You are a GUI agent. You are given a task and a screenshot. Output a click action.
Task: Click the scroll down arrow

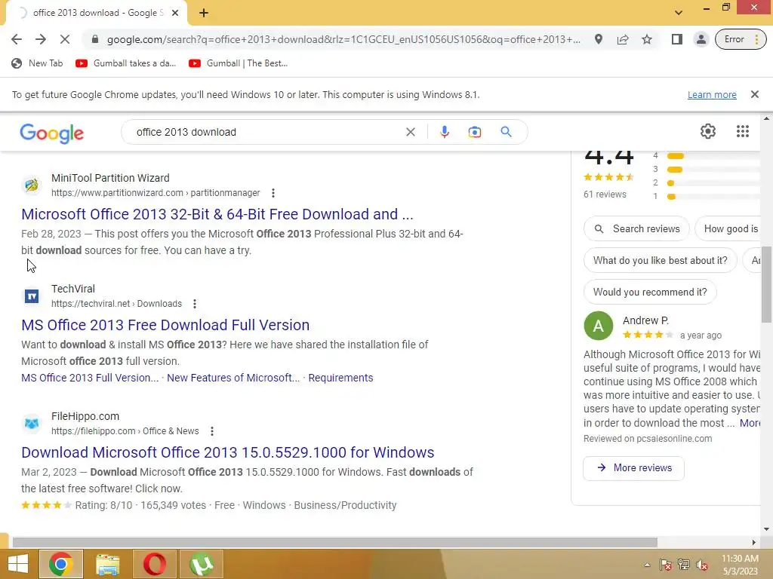[x=766, y=529]
